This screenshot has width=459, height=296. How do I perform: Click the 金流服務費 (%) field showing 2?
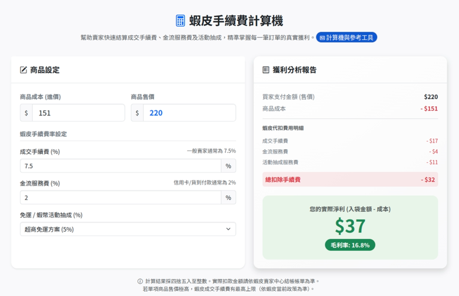121,198
